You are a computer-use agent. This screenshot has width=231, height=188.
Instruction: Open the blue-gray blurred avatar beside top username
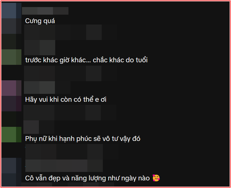point(11,10)
